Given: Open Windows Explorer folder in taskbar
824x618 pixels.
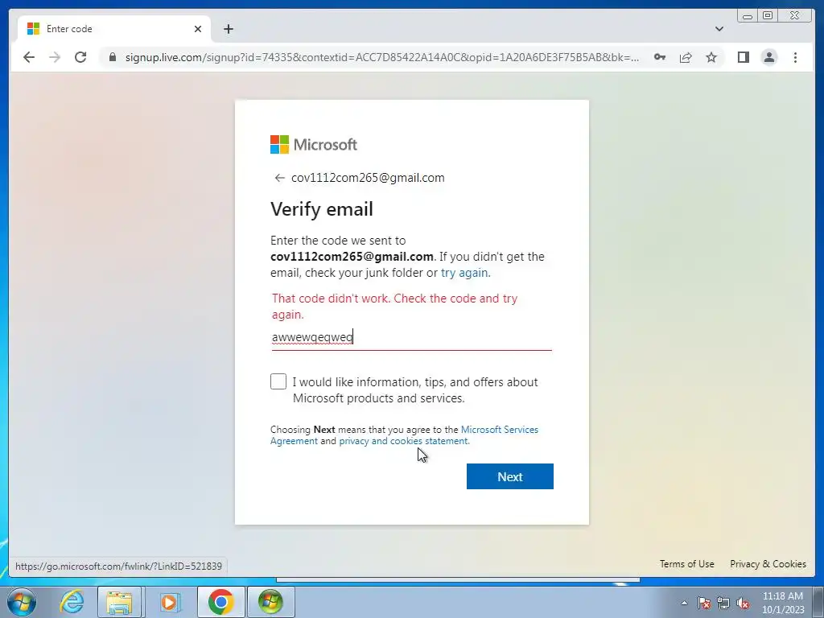Looking at the screenshot, I should coord(119,602).
